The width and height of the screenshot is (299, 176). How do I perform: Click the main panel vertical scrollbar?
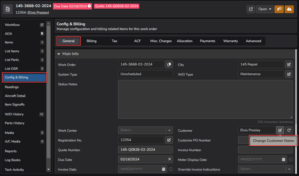[296, 87]
